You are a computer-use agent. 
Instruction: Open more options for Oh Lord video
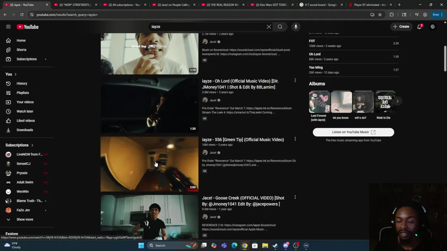pyautogui.click(x=295, y=81)
